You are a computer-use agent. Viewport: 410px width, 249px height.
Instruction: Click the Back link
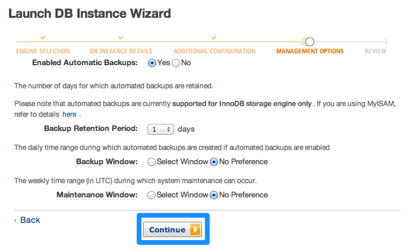coord(30,220)
